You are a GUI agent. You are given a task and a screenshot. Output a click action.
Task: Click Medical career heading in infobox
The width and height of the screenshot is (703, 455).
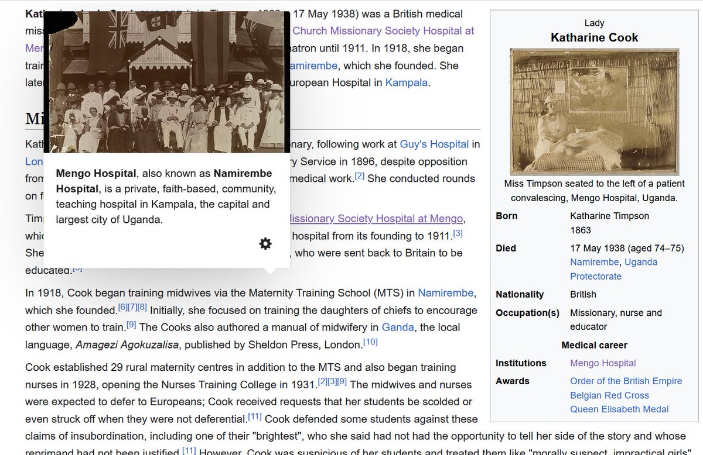tap(595, 345)
